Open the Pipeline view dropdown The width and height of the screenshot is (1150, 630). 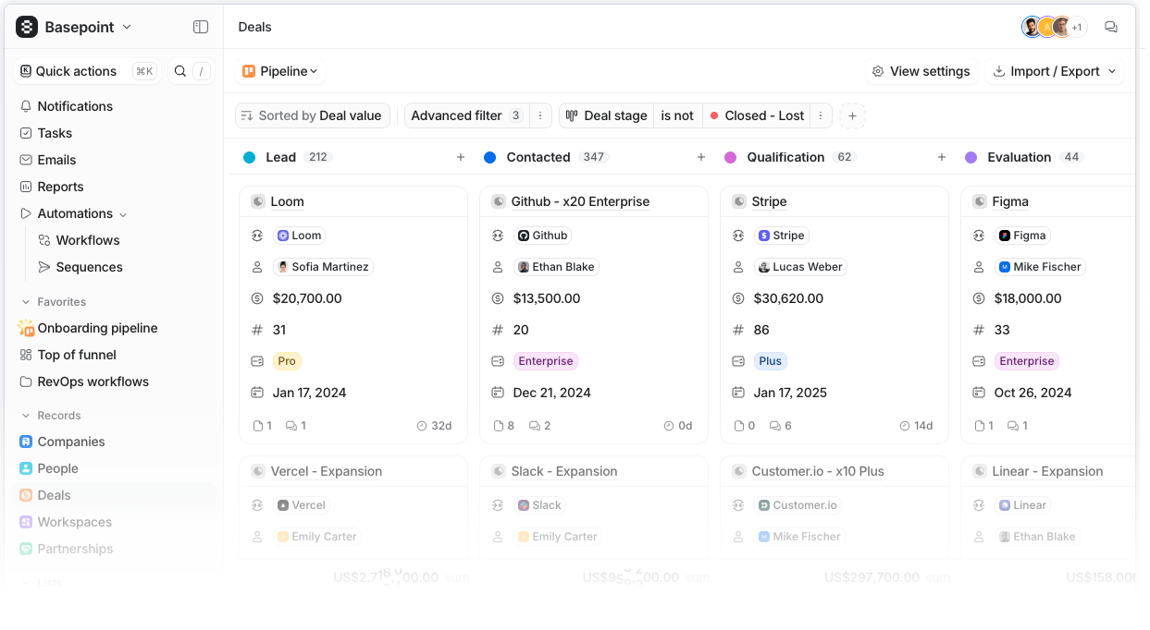coord(280,71)
